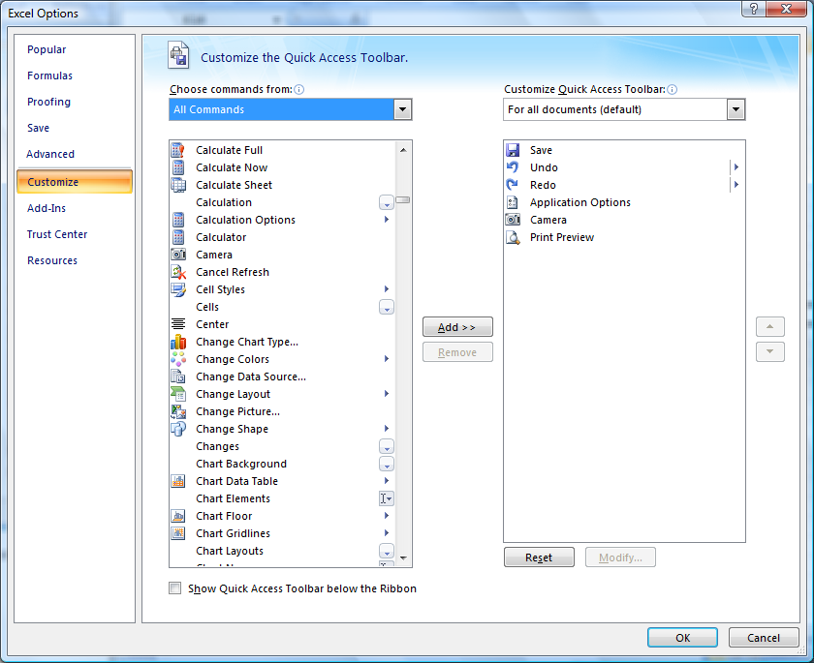814x663 pixels.
Task: Click the Change Colors icon
Action: (178, 359)
